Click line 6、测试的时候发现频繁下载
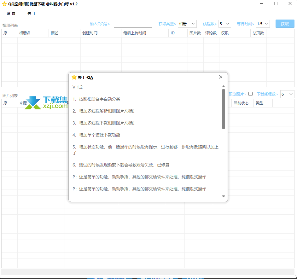This screenshot has width=297, height=279. 121,165
